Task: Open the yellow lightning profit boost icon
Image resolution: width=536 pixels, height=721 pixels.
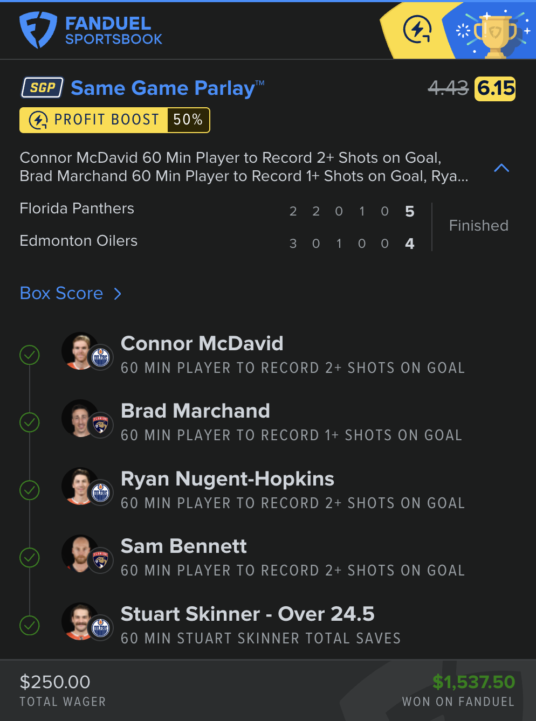Action: click(x=417, y=30)
